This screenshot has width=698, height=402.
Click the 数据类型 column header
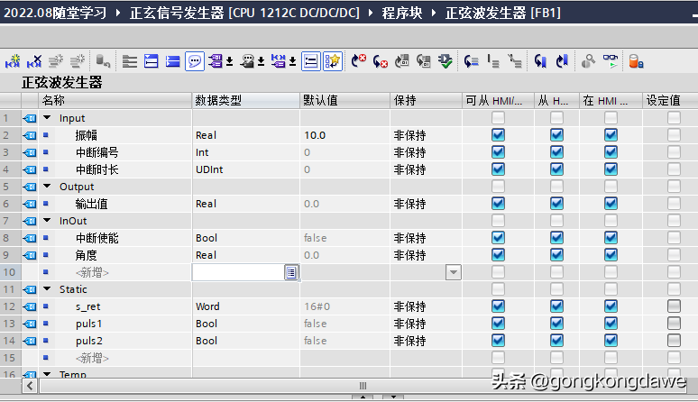(x=219, y=100)
